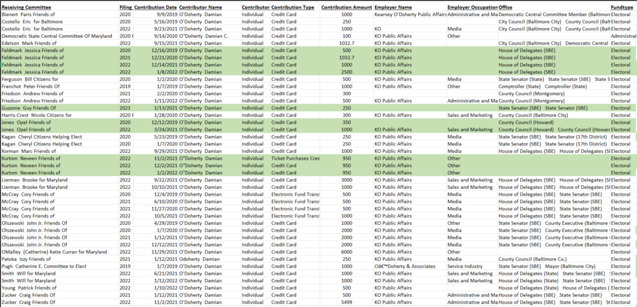
Task: Select the date cell 9/14/2020
Action: coord(166,36)
